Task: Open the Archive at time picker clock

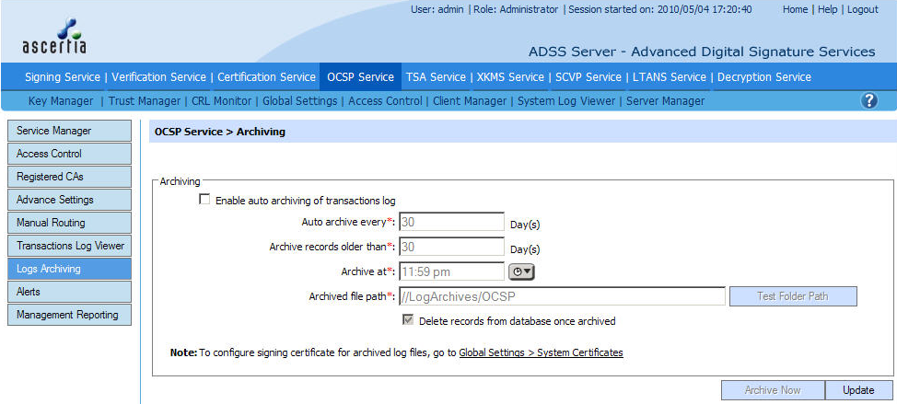Action: click(521, 271)
